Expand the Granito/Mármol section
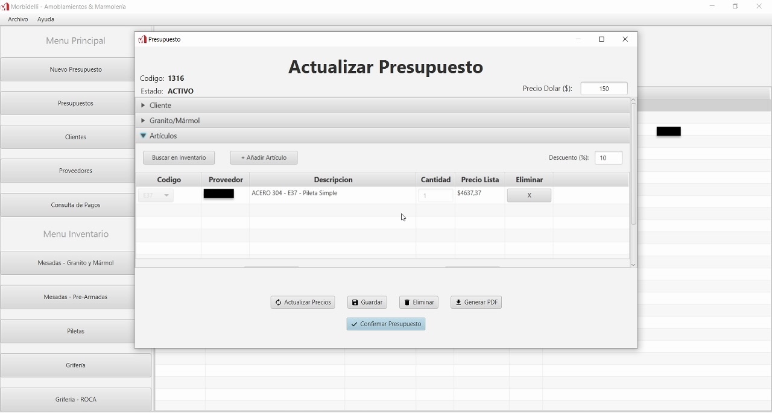Screen dimensions: 772x413 [x=174, y=121]
